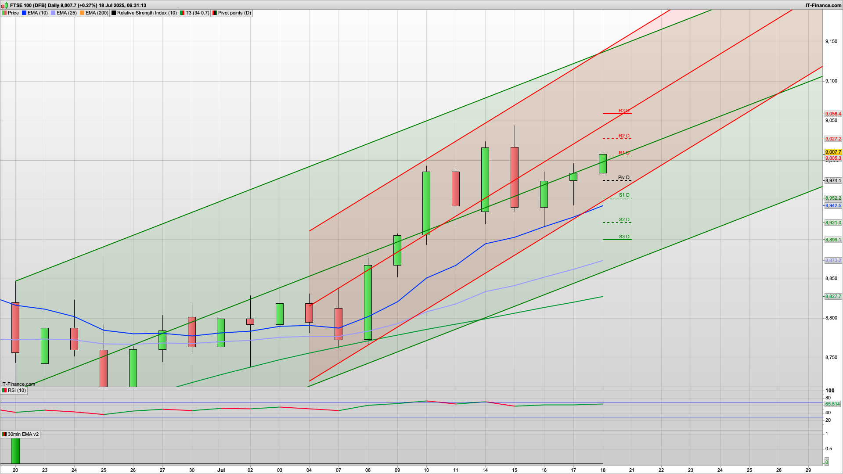Select the S1 price tag 8,952.2

tap(833, 198)
